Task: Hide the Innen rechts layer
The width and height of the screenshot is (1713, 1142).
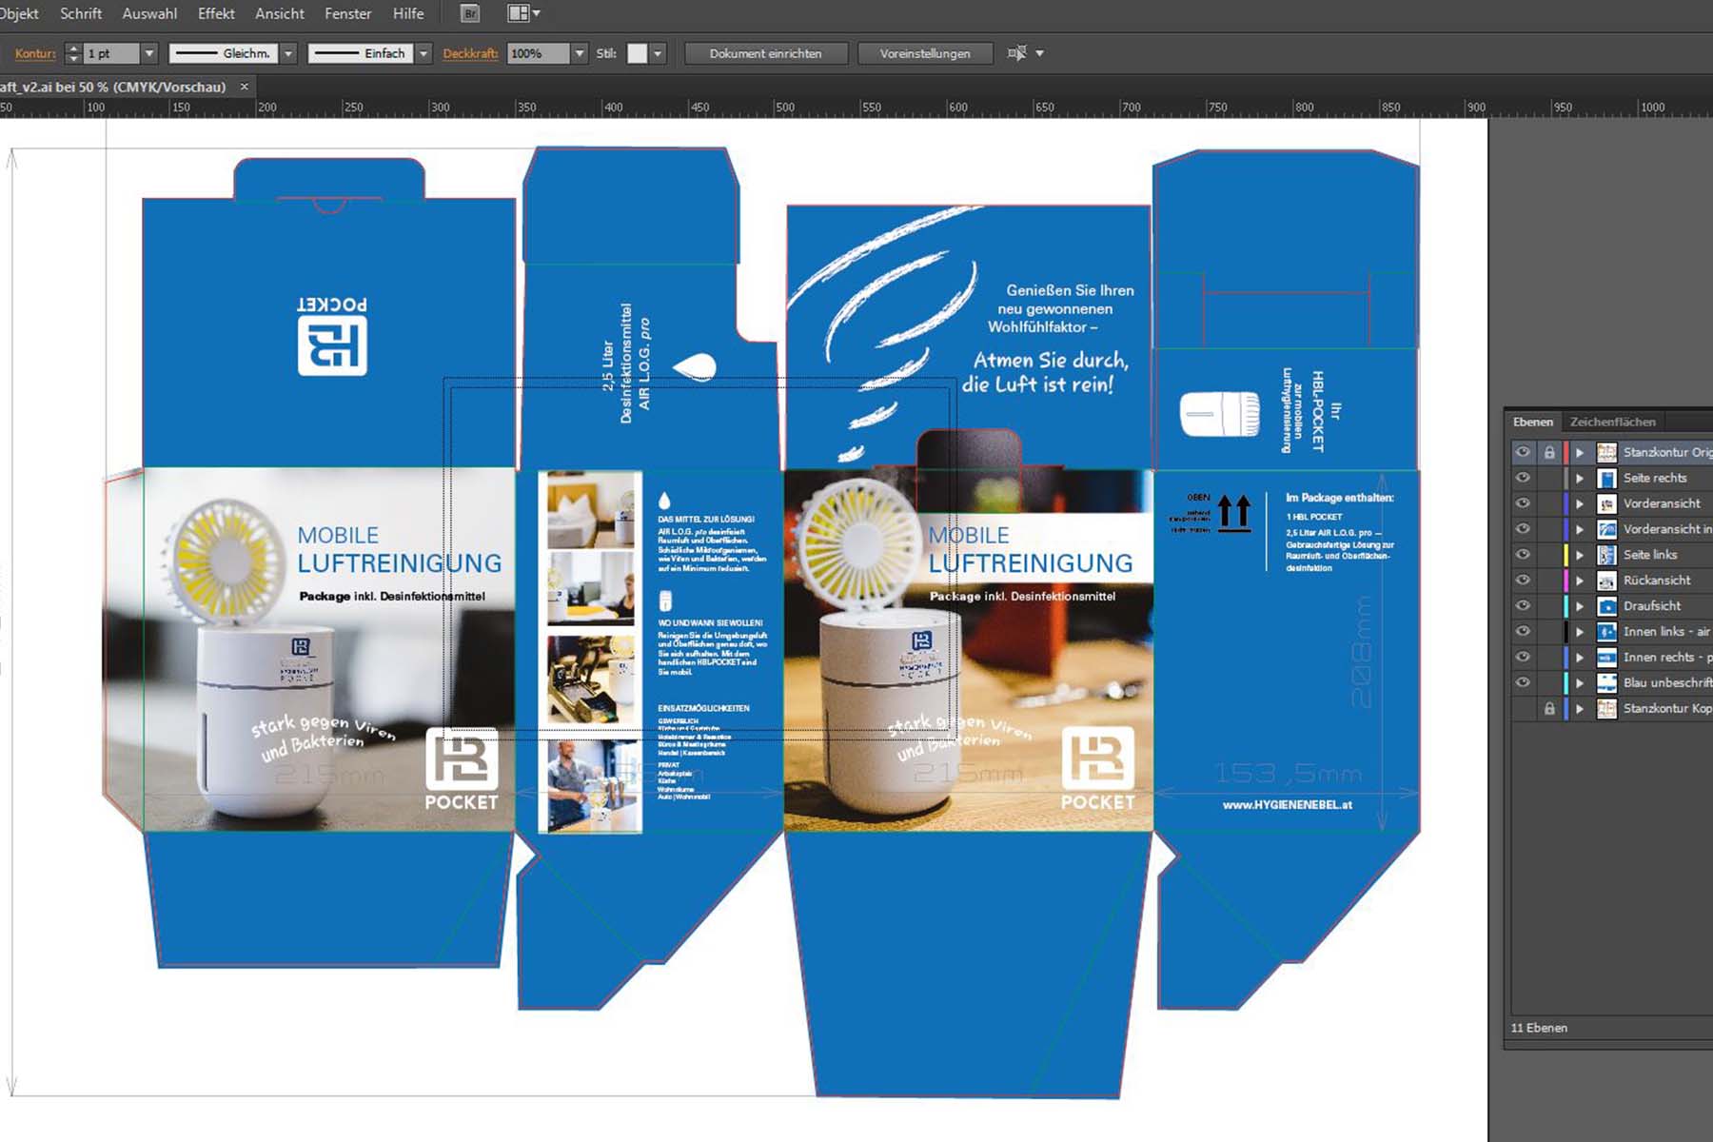Action: point(1523,658)
